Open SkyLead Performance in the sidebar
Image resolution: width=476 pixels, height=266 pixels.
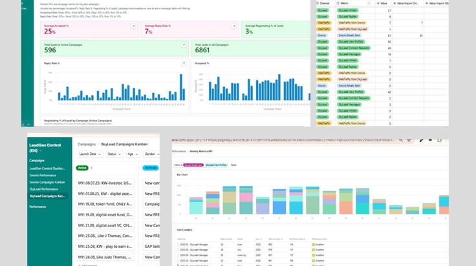(44, 189)
